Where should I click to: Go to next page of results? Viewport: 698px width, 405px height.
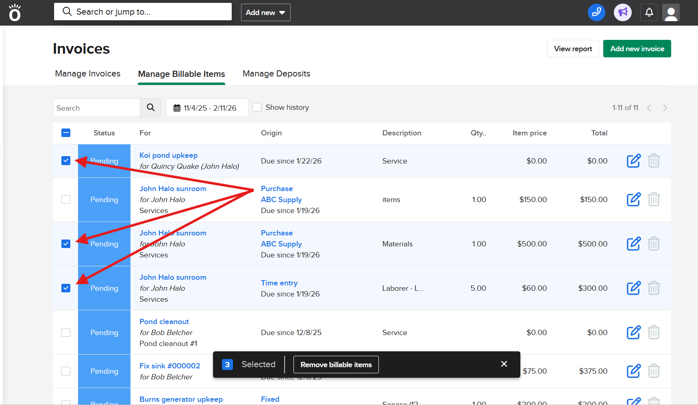pos(665,108)
